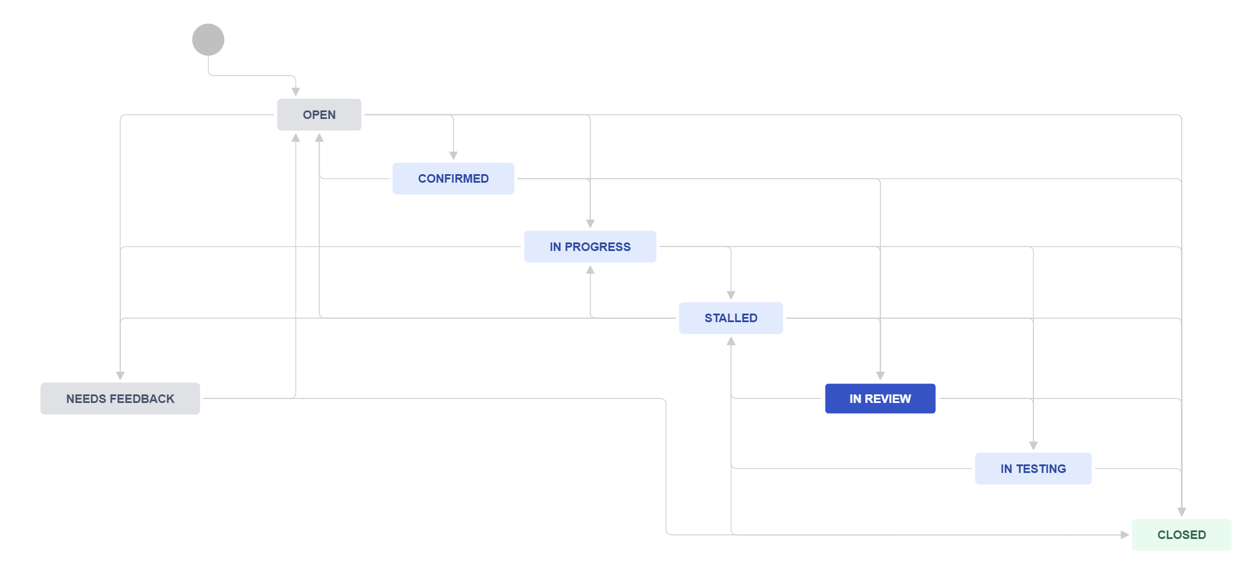Click arrowhead entering CONFIRMED from above
1247x568 pixels.
tap(453, 155)
